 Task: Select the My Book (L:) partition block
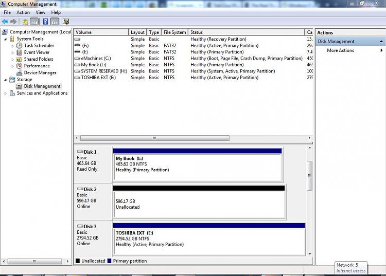198,164
